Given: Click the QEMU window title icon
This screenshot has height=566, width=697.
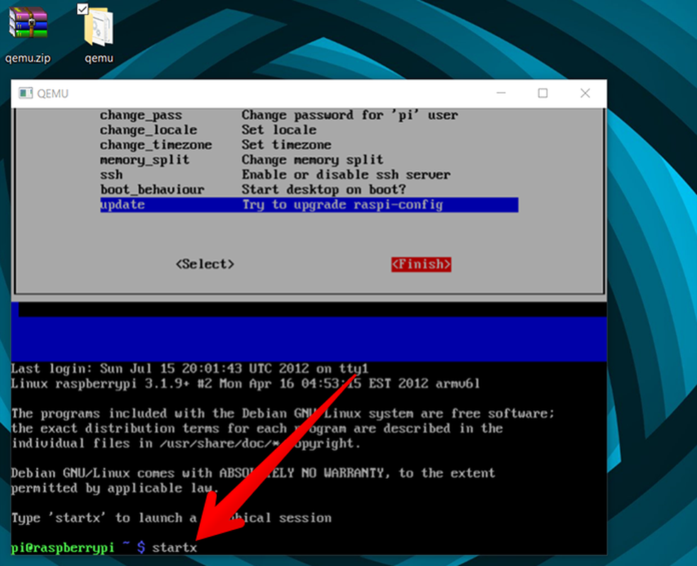Looking at the screenshot, I should [25, 93].
